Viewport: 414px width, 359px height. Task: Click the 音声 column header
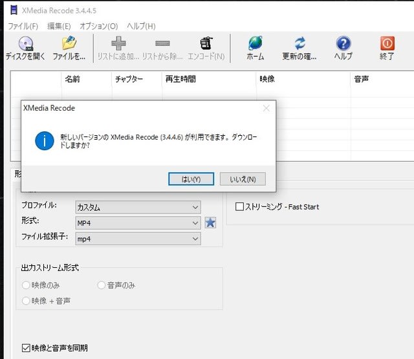tap(382, 79)
